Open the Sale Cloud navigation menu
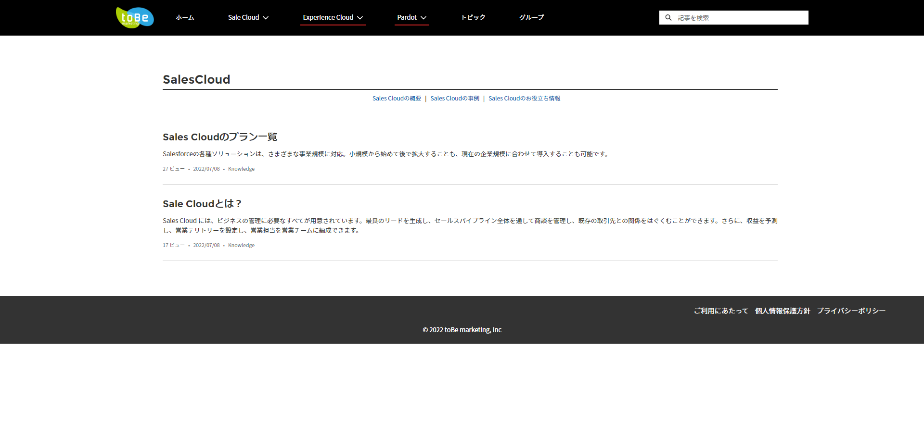The height and width of the screenshot is (423, 924). tap(248, 17)
